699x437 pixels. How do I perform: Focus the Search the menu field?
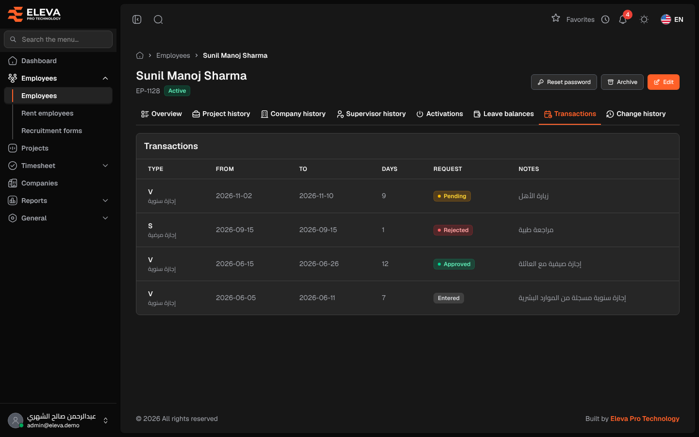pos(58,39)
